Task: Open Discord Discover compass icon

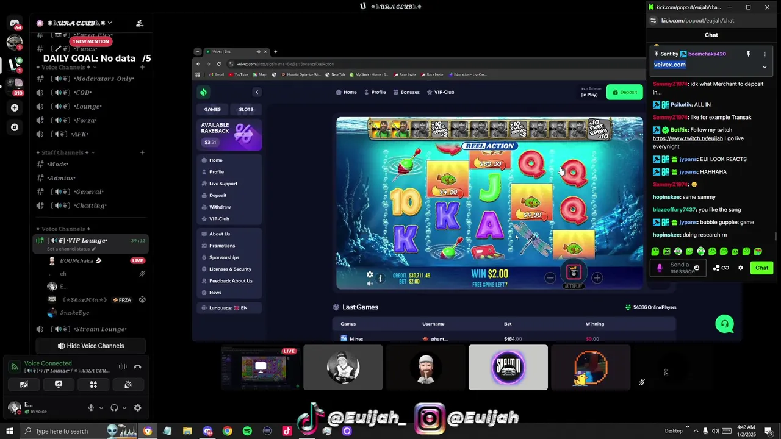Action: tap(15, 127)
